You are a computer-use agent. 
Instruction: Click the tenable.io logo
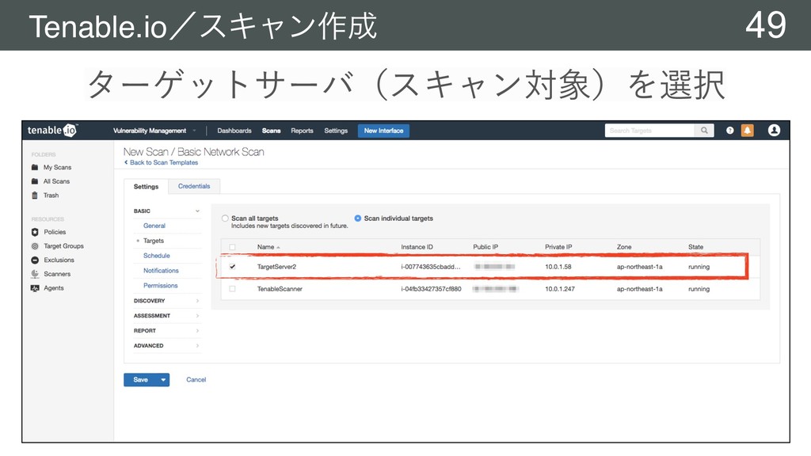[52, 131]
